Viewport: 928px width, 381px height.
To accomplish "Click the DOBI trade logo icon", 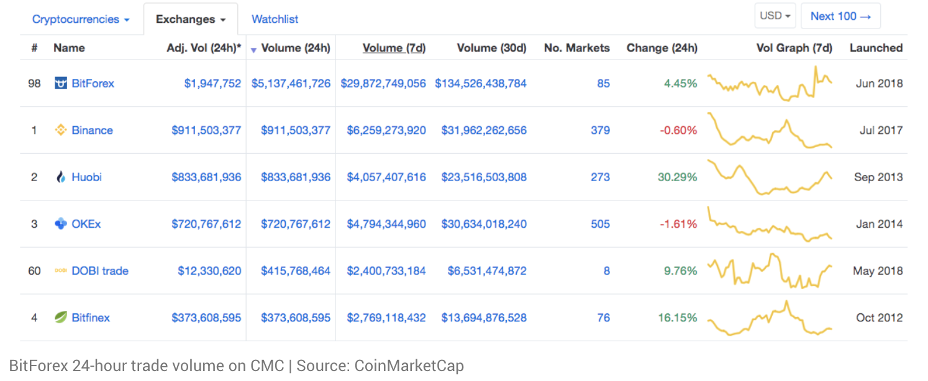I will tap(61, 271).
